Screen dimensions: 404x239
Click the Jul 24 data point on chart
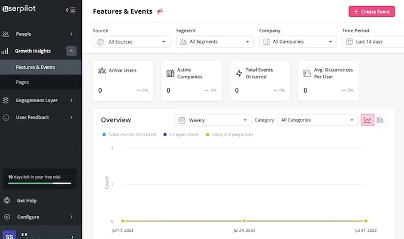pyautogui.click(x=244, y=221)
